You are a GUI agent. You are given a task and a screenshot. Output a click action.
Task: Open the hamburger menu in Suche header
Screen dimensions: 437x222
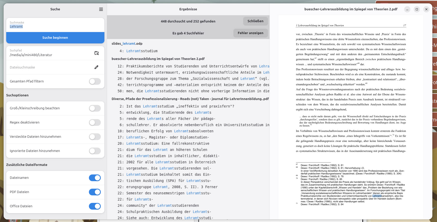pos(101,9)
